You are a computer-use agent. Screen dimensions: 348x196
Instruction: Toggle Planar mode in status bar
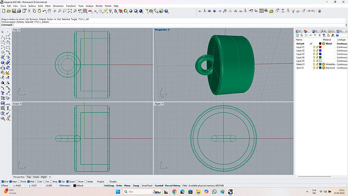coord(127,186)
